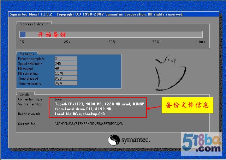Click the SETUPDD.SYS current file path
The height and width of the screenshot is (160, 226).
tap(89, 124)
